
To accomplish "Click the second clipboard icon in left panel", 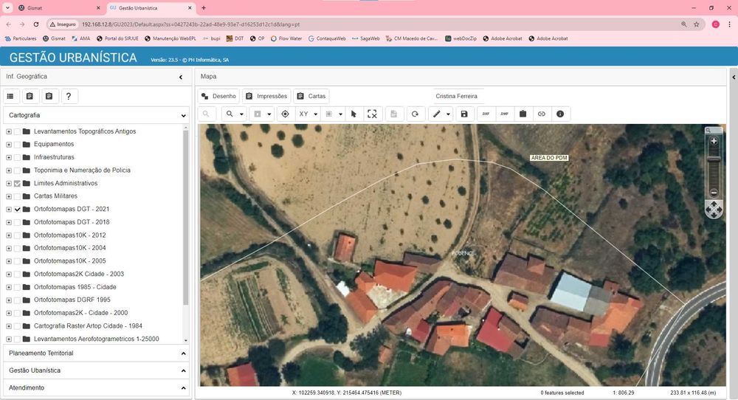I will (49, 96).
